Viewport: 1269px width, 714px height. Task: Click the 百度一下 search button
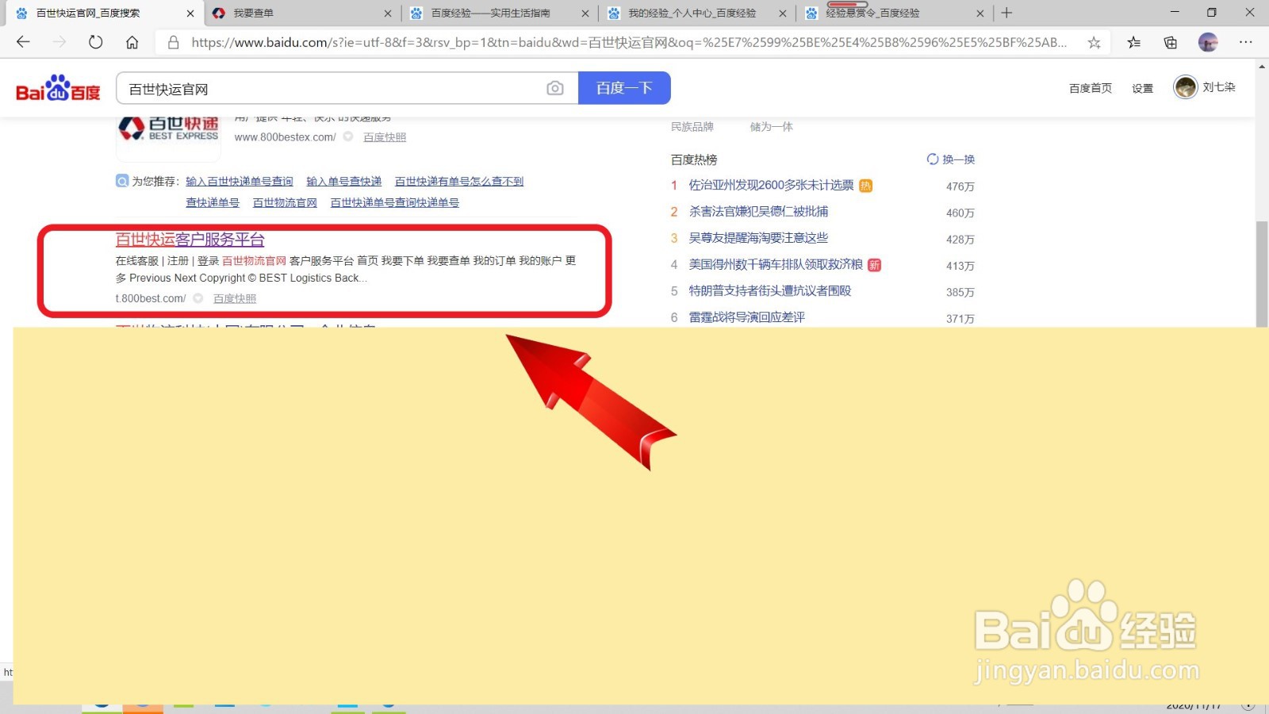(624, 88)
